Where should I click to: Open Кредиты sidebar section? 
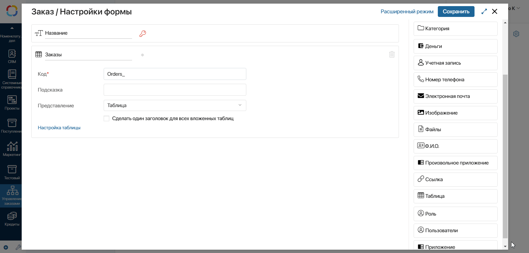click(x=12, y=219)
